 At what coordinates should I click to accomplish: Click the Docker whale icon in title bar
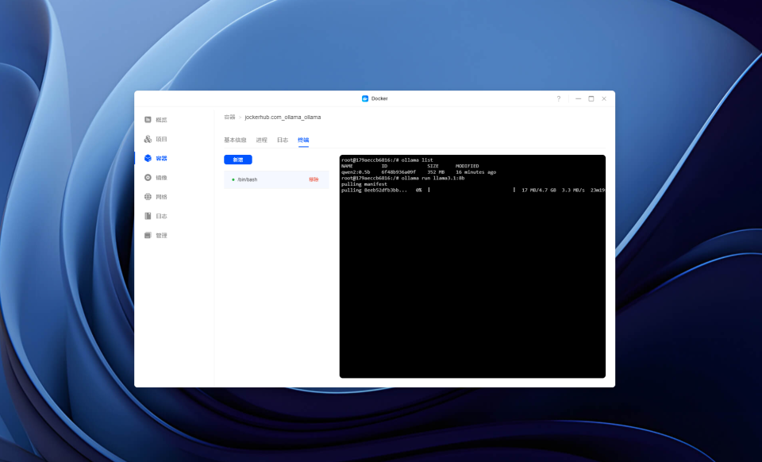pyautogui.click(x=365, y=98)
